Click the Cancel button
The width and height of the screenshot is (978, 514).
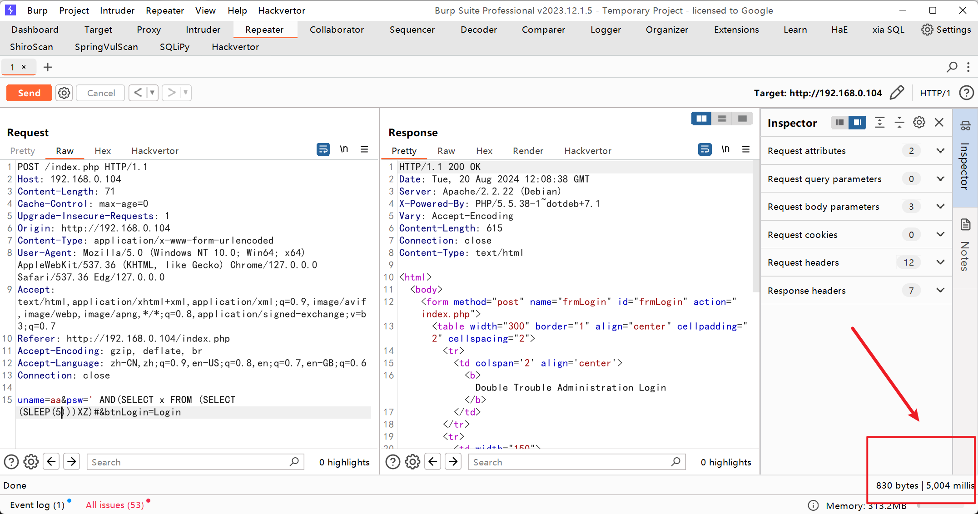[101, 93]
